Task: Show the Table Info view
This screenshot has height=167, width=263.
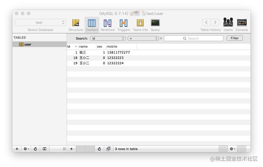Action: (x=140, y=25)
